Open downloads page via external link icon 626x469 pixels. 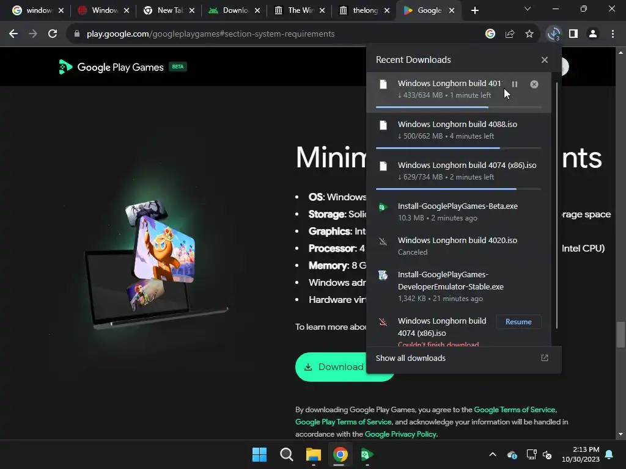(545, 358)
